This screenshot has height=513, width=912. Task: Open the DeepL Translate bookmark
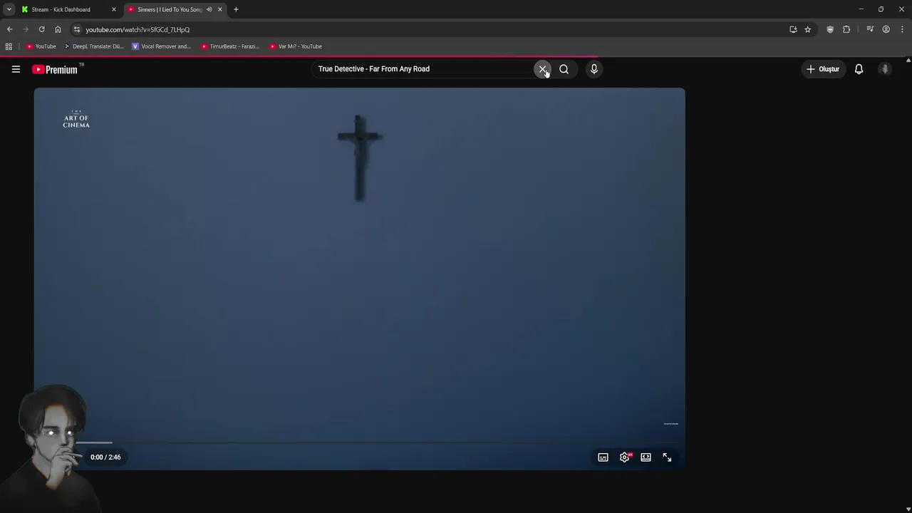(94, 46)
